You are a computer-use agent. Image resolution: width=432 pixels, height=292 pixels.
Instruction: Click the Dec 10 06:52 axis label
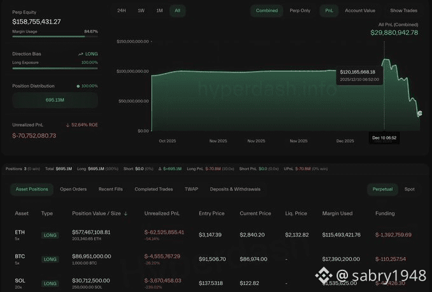coord(384,138)
